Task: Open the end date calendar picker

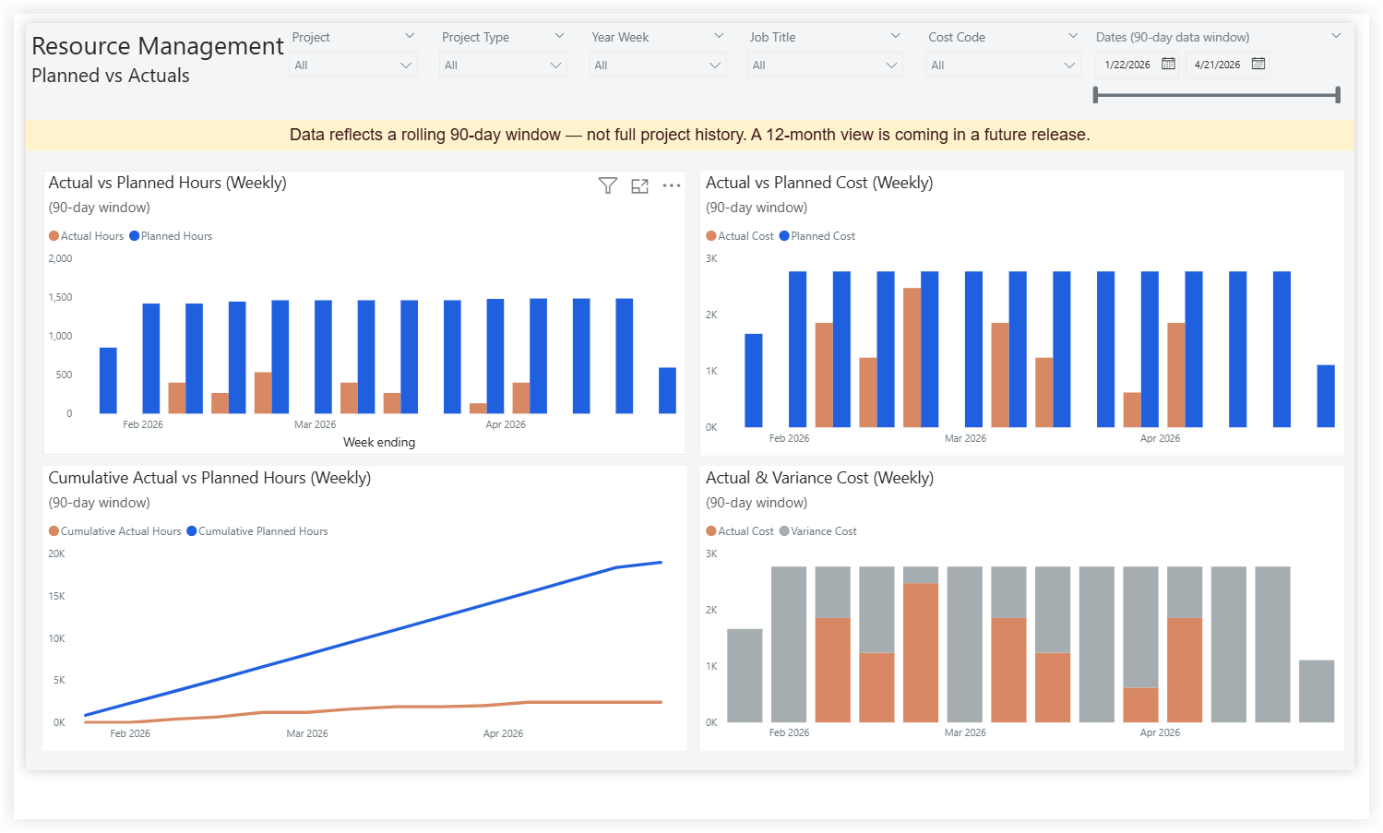Action: click(x=1258, y=65)
